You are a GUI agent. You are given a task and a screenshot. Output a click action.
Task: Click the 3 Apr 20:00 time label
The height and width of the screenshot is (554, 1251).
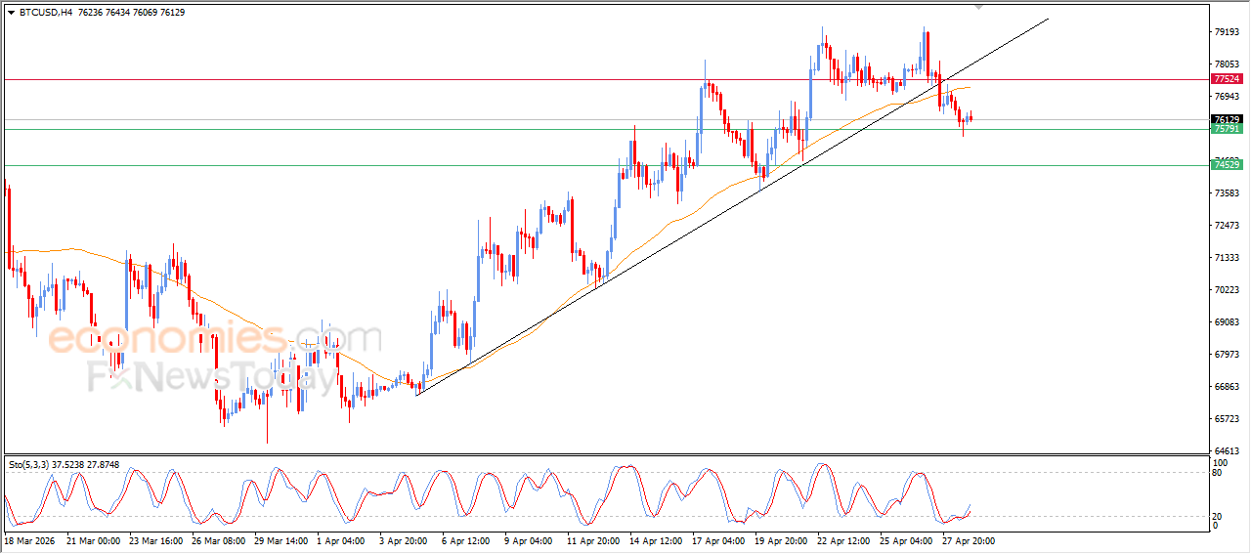point(404,540)
